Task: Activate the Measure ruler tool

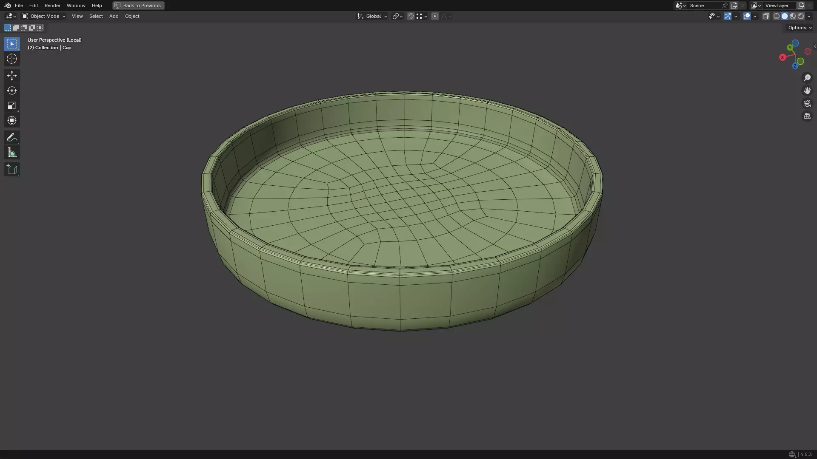Action: pyautogui.click(x=12, y=153)
